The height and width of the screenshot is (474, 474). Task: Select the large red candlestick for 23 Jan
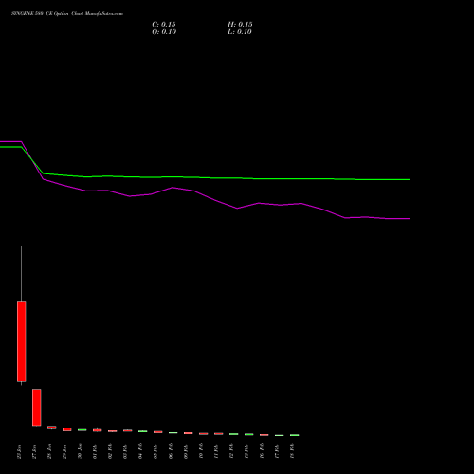(x=22, y=341)
